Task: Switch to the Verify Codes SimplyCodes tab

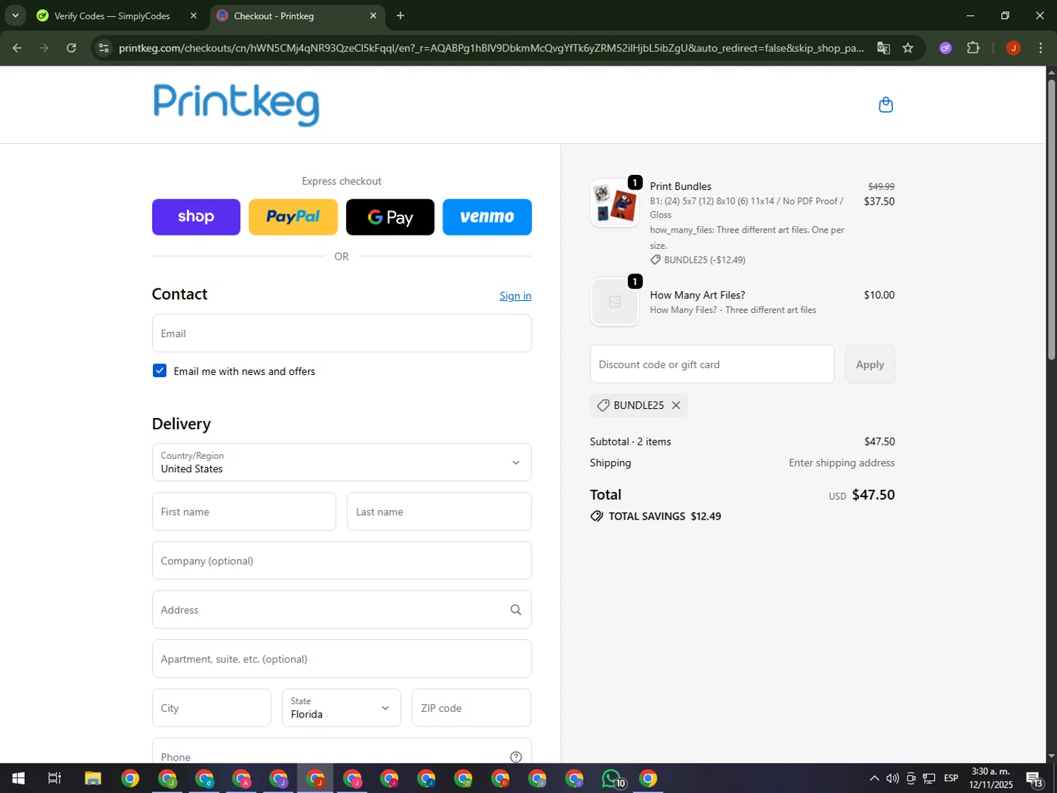Action: click(x=112, y=16)
